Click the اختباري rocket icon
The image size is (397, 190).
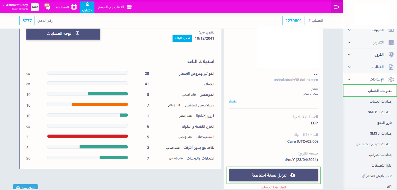[87, 4]
